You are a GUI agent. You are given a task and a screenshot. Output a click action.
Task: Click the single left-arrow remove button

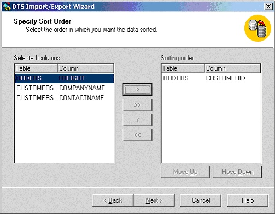coord(137,120)
